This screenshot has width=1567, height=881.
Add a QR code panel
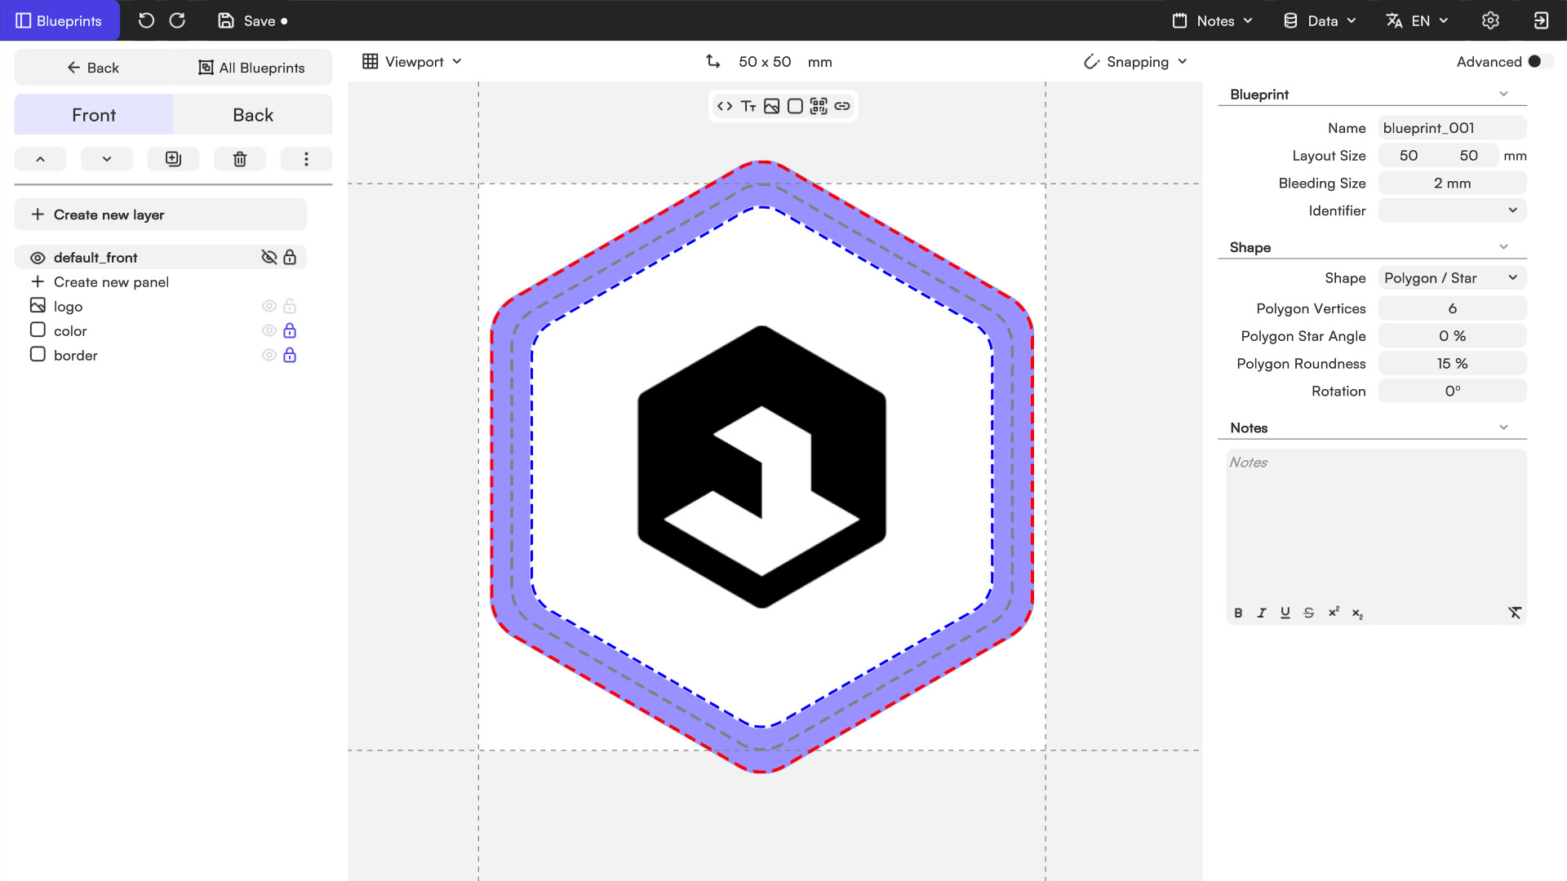(819, 106)
